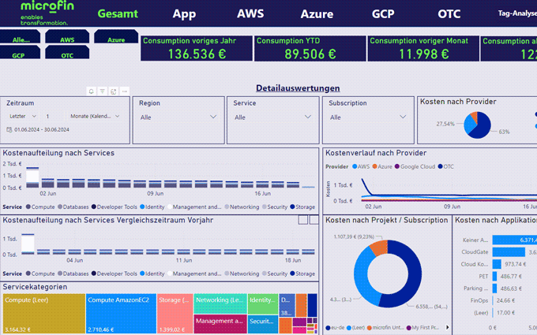
Task: Switch to the App tab
Action: (x=184, y=14)
